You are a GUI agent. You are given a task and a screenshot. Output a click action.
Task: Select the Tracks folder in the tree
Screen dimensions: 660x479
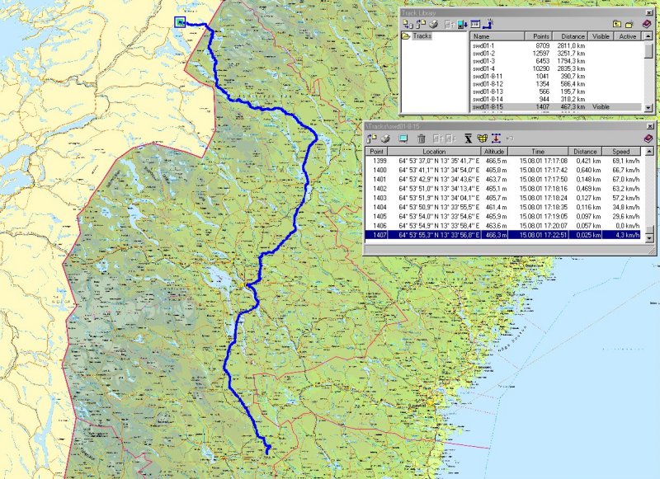421,37
